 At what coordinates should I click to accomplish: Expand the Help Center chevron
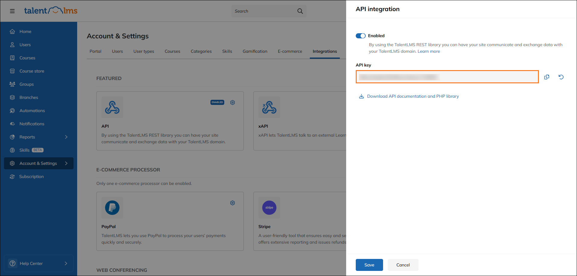(66, 263)
